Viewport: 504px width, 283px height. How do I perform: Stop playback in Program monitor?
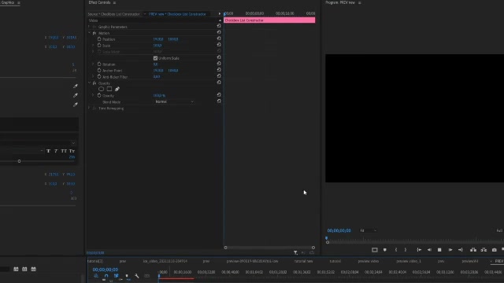pos(439,250)
